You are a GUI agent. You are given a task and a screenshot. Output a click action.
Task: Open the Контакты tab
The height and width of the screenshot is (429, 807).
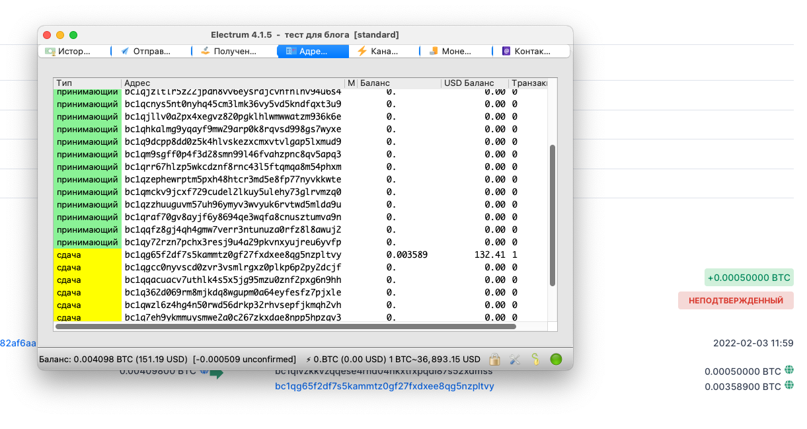click(531, 51)
